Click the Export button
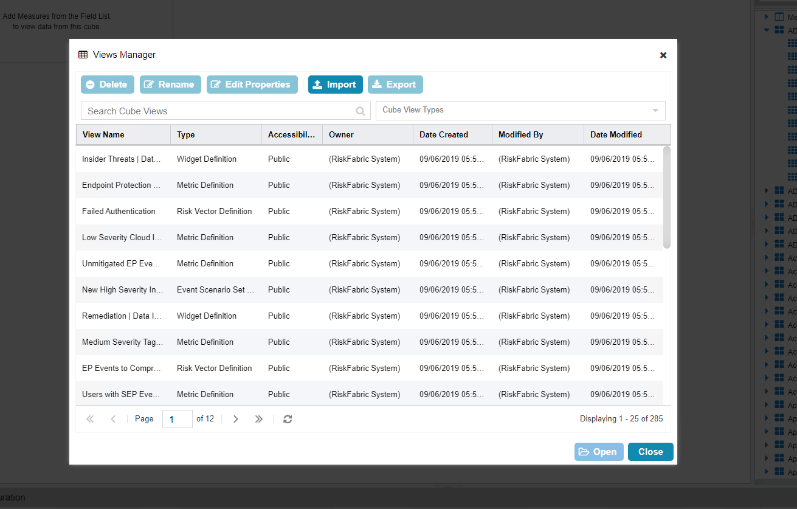 point(395,85)
